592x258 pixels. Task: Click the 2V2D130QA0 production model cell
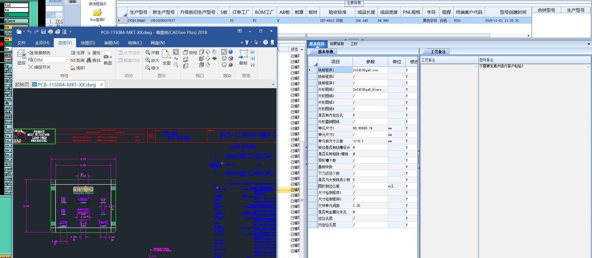click(x=138, y=21)
